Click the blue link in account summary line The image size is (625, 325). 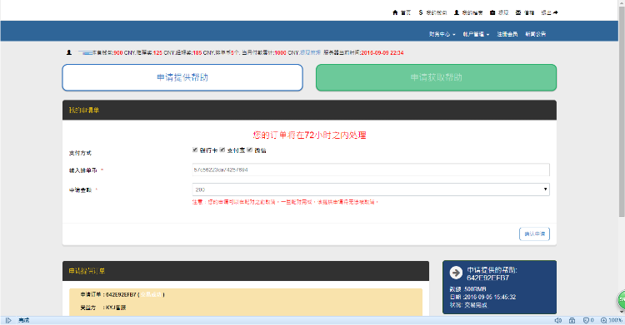click(310, 52)
